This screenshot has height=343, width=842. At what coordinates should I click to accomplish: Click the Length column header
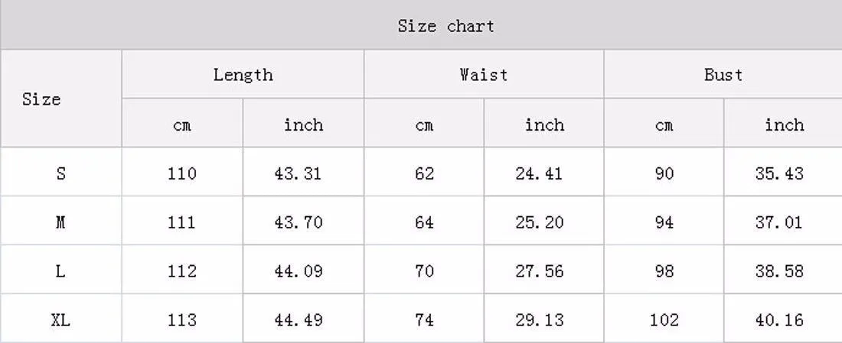click(243, 75)
